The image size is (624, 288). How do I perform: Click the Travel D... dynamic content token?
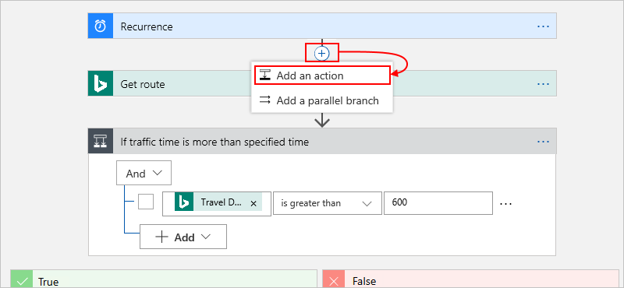218,202
